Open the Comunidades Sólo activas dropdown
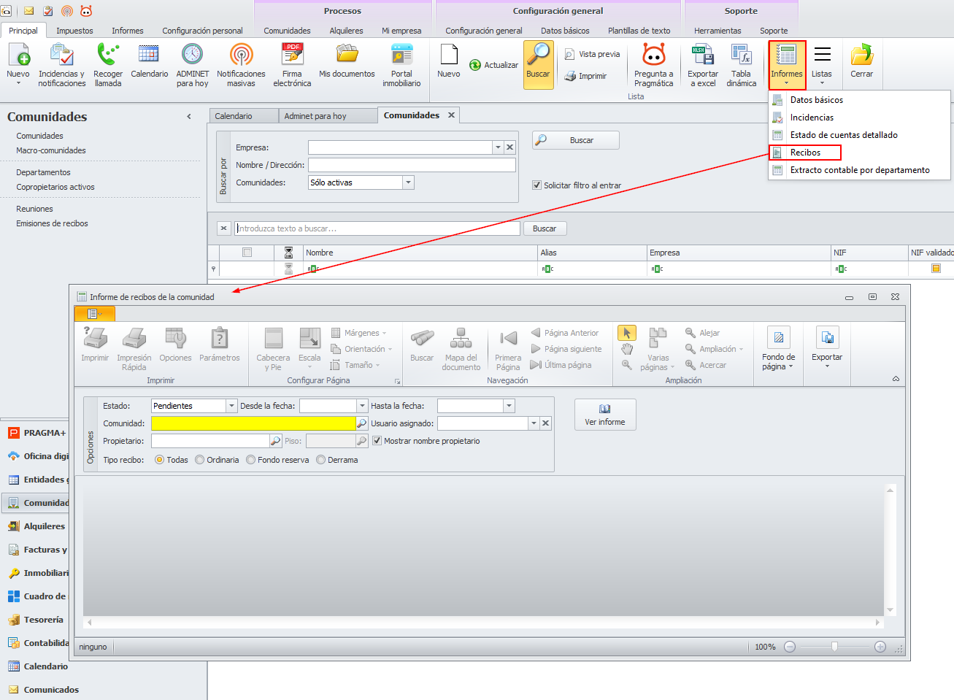The image size is (954, 700). tap(408, 182)
